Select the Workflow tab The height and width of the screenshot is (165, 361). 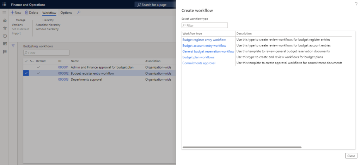pyautogui.click(x=49, y=13)
